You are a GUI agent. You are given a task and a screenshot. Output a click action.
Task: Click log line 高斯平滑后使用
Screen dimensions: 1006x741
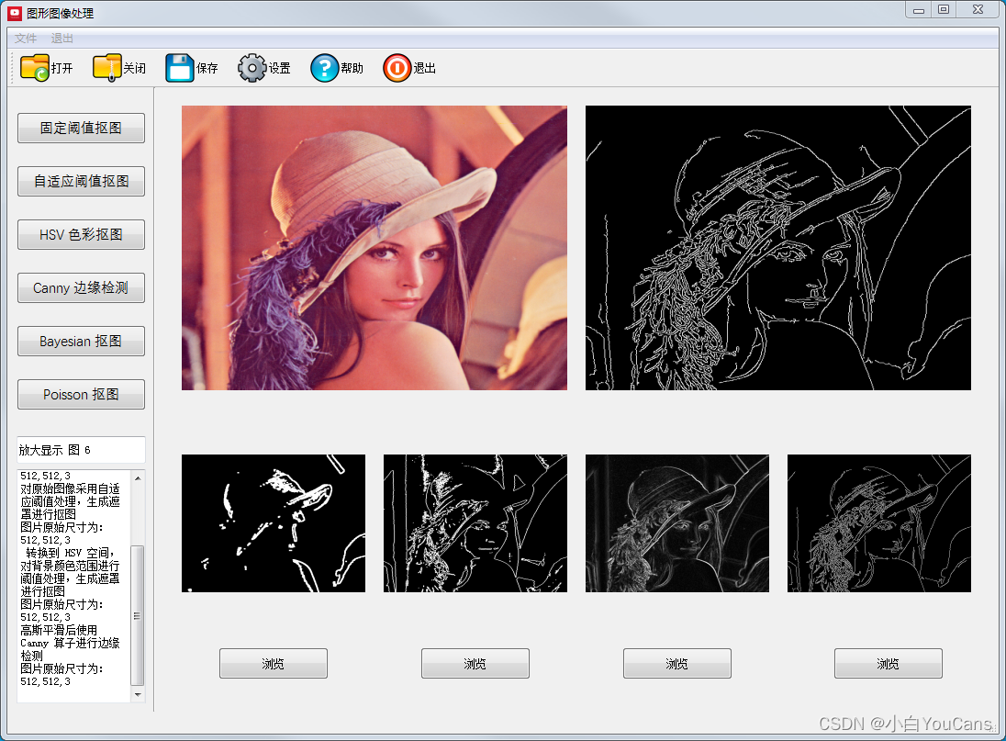[x=59, y=630]
